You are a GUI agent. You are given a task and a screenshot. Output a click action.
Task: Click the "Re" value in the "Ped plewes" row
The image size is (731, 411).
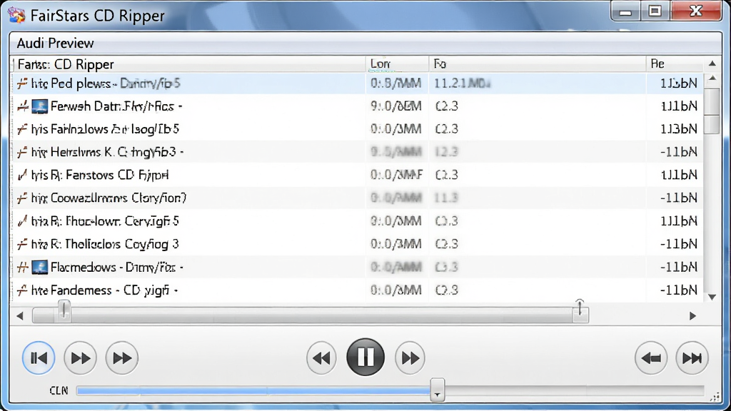pyautogui.click(x=678, y=83)
